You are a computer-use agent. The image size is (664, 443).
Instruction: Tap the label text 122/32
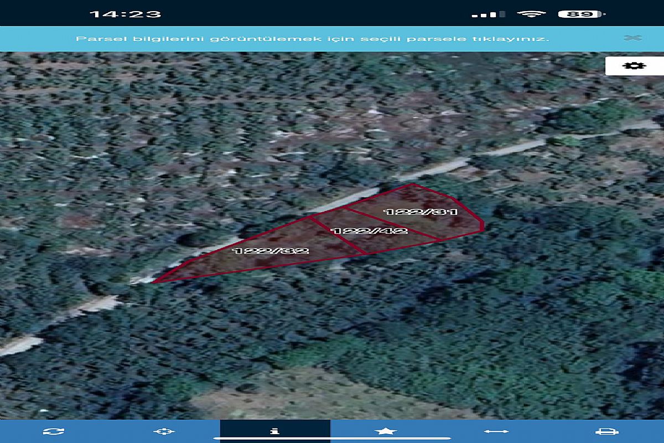(271, 250)
